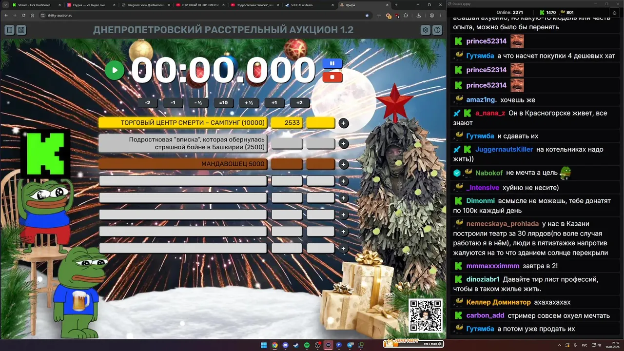Open browser downloads icon

[418, 15]
